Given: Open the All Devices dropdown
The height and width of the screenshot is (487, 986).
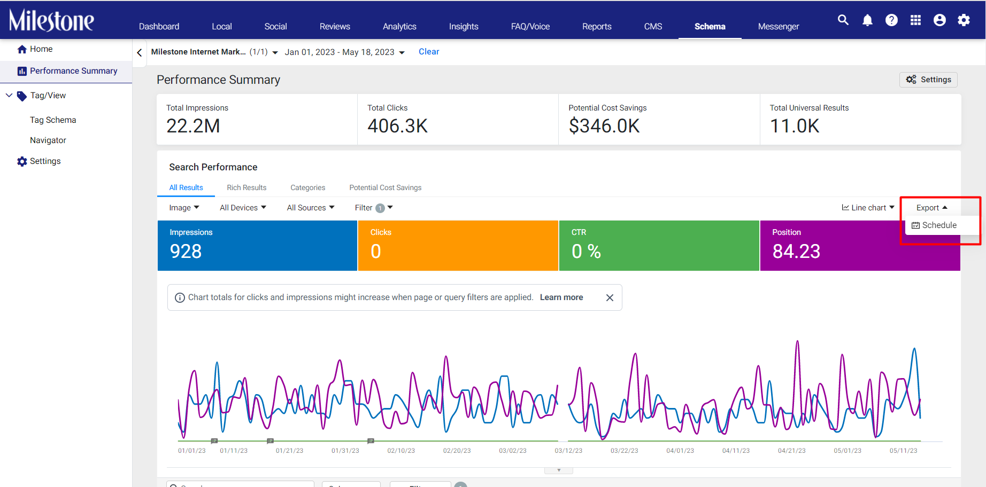Looking at the screenshot, I should point(243,208).
